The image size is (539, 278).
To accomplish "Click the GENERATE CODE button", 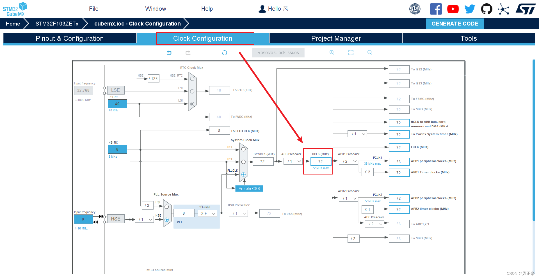I will pos(455,24).
